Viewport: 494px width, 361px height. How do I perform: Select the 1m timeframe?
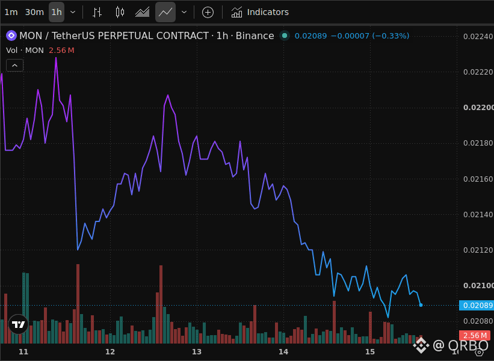point(11,12)
